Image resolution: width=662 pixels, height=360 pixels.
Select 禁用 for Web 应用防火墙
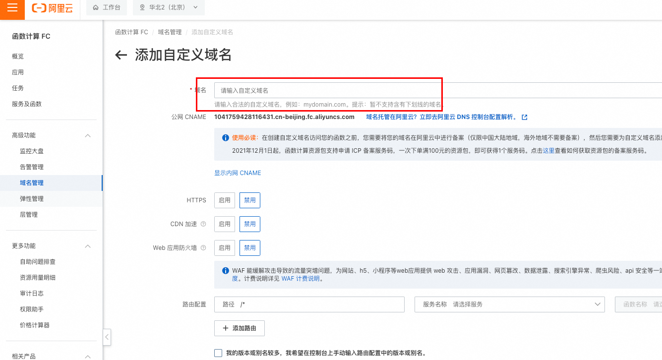pyautogui.click(x=250, y=248)
